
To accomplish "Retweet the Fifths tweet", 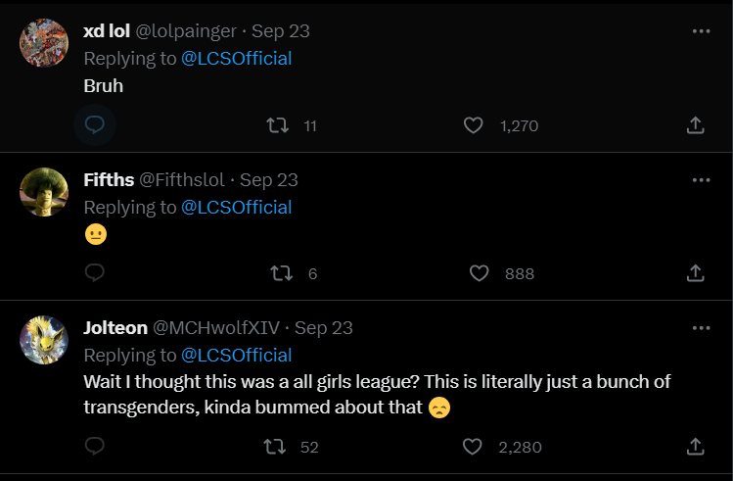I will [280, 273].
